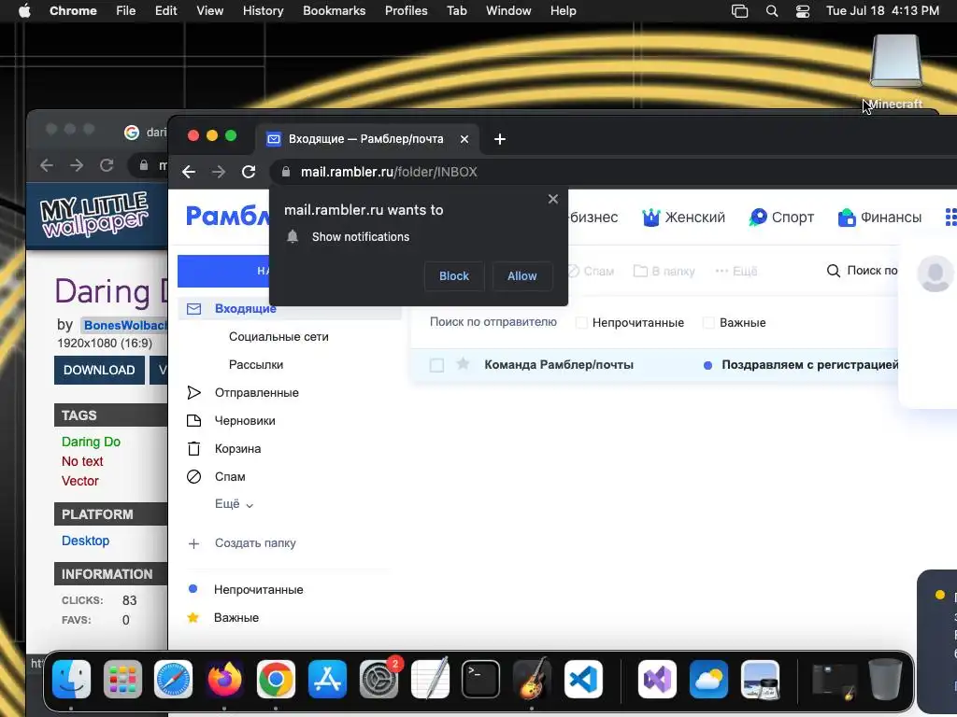Open the Window menu
This screenshot has width=957, height=717.
click(508, 11)
